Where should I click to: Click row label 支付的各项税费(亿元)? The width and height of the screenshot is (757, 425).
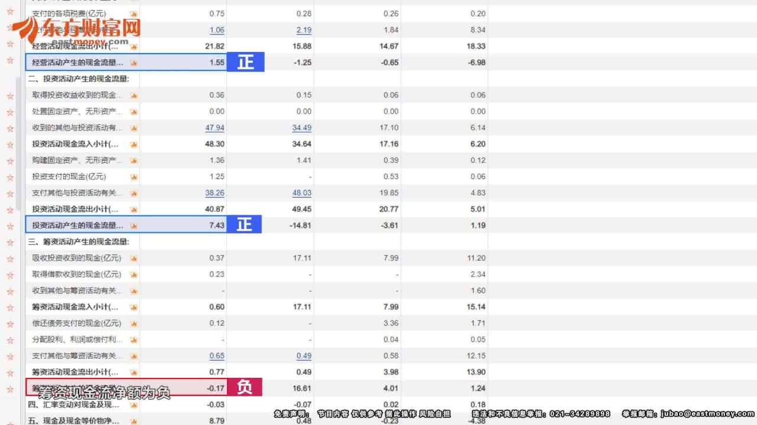click(x=69, y=14)
